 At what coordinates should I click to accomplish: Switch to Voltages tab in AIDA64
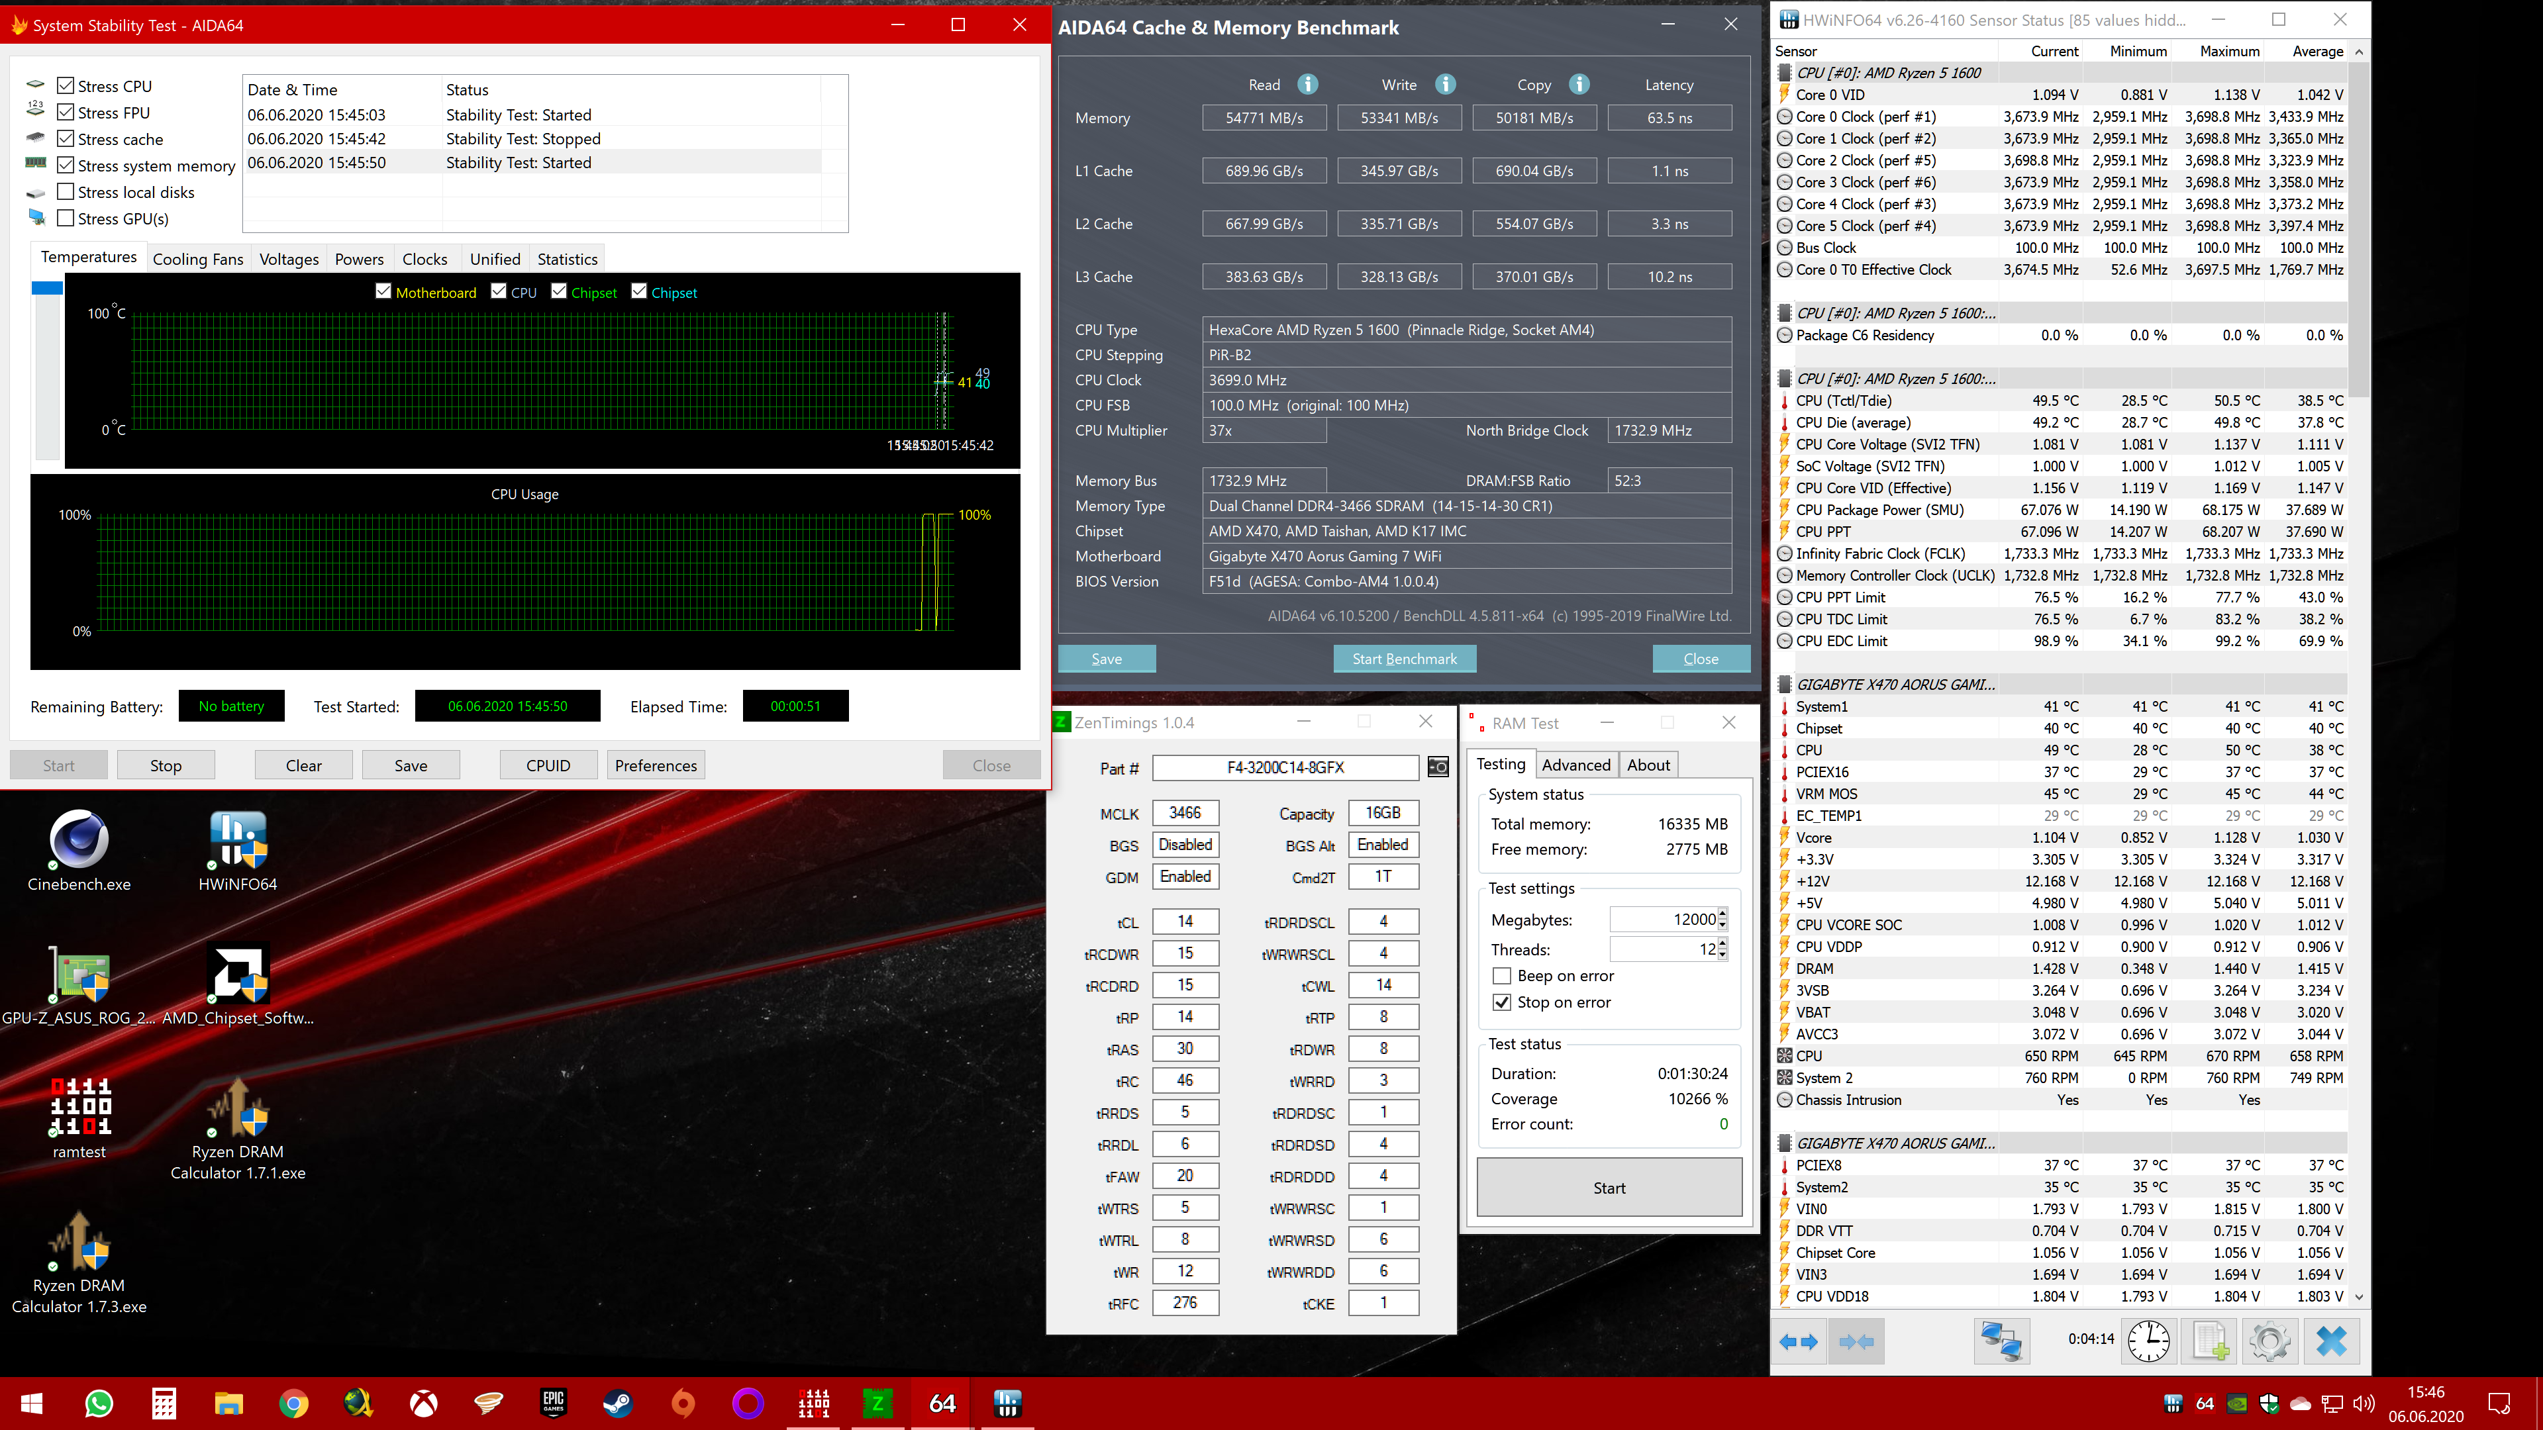click(x=288, y=259)
